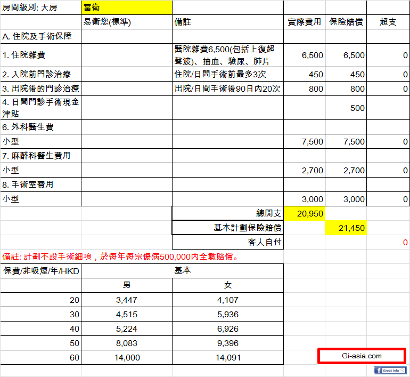
Task: Click the 實際費用 3,000 cell
Action: pos(305,199)
